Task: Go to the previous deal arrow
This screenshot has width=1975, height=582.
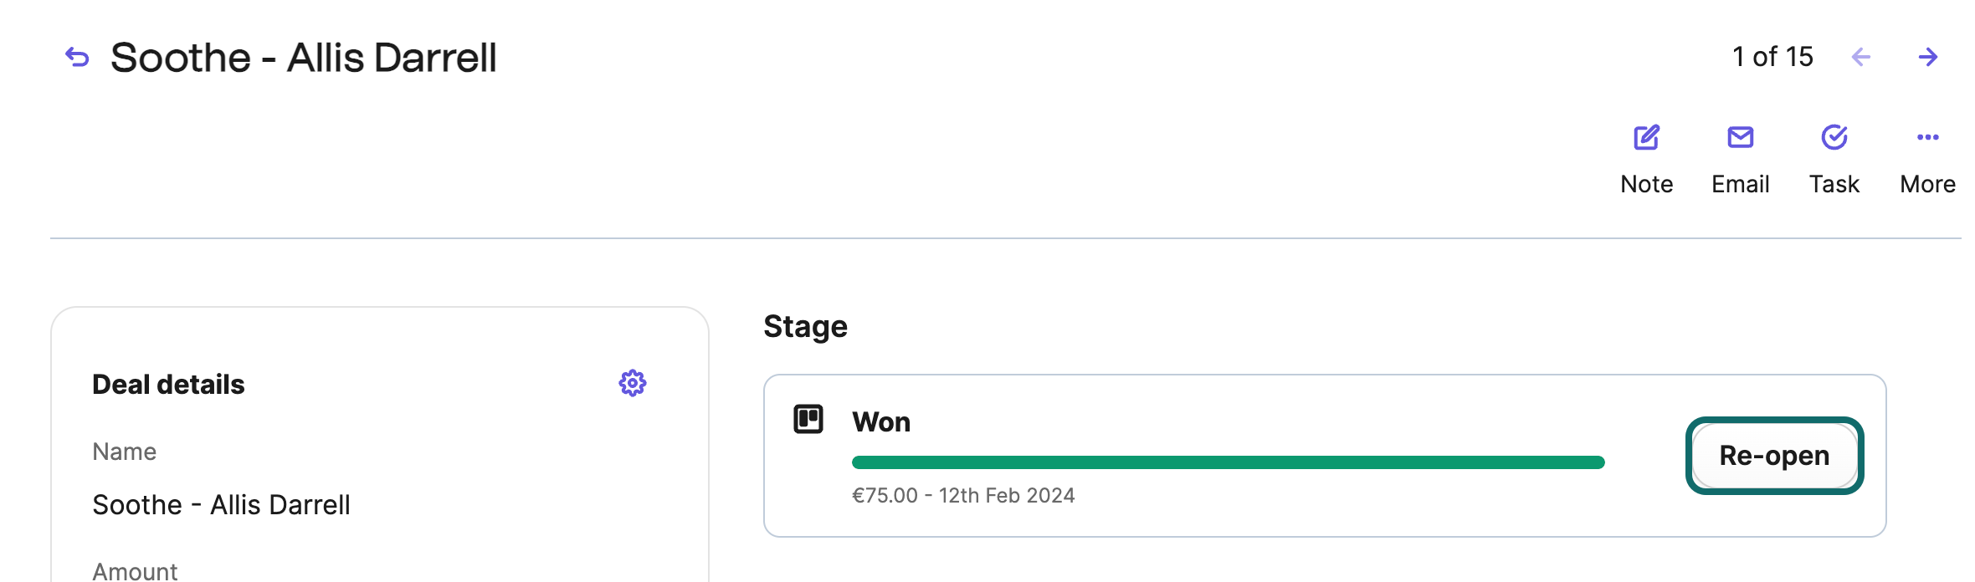Action: pyautogui.click(x=1861, y=57)
